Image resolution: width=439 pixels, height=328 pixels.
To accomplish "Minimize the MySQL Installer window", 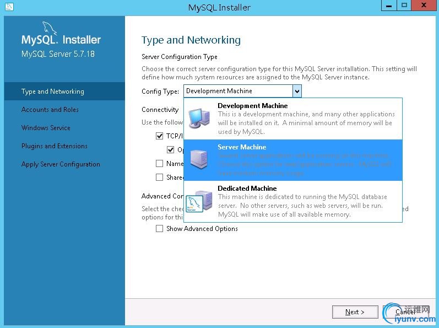I will pyautogui.click(x=389, y=6).
